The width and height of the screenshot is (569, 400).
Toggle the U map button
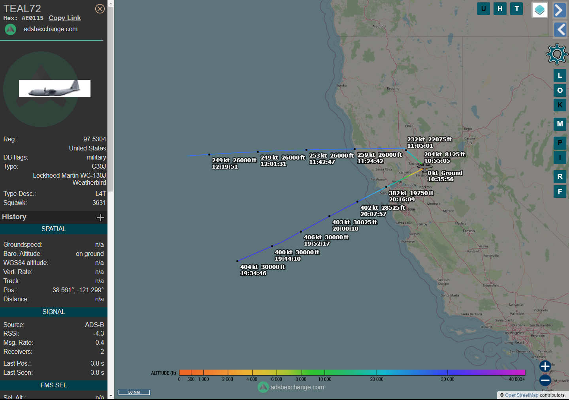click(x=484, y=9)
